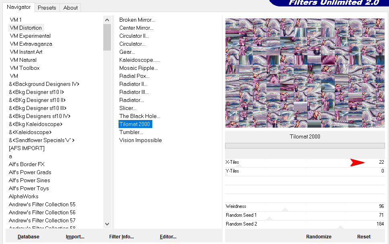Open the Database button
The height and width of the screenshot is (244, 389).
coord(29,236)
